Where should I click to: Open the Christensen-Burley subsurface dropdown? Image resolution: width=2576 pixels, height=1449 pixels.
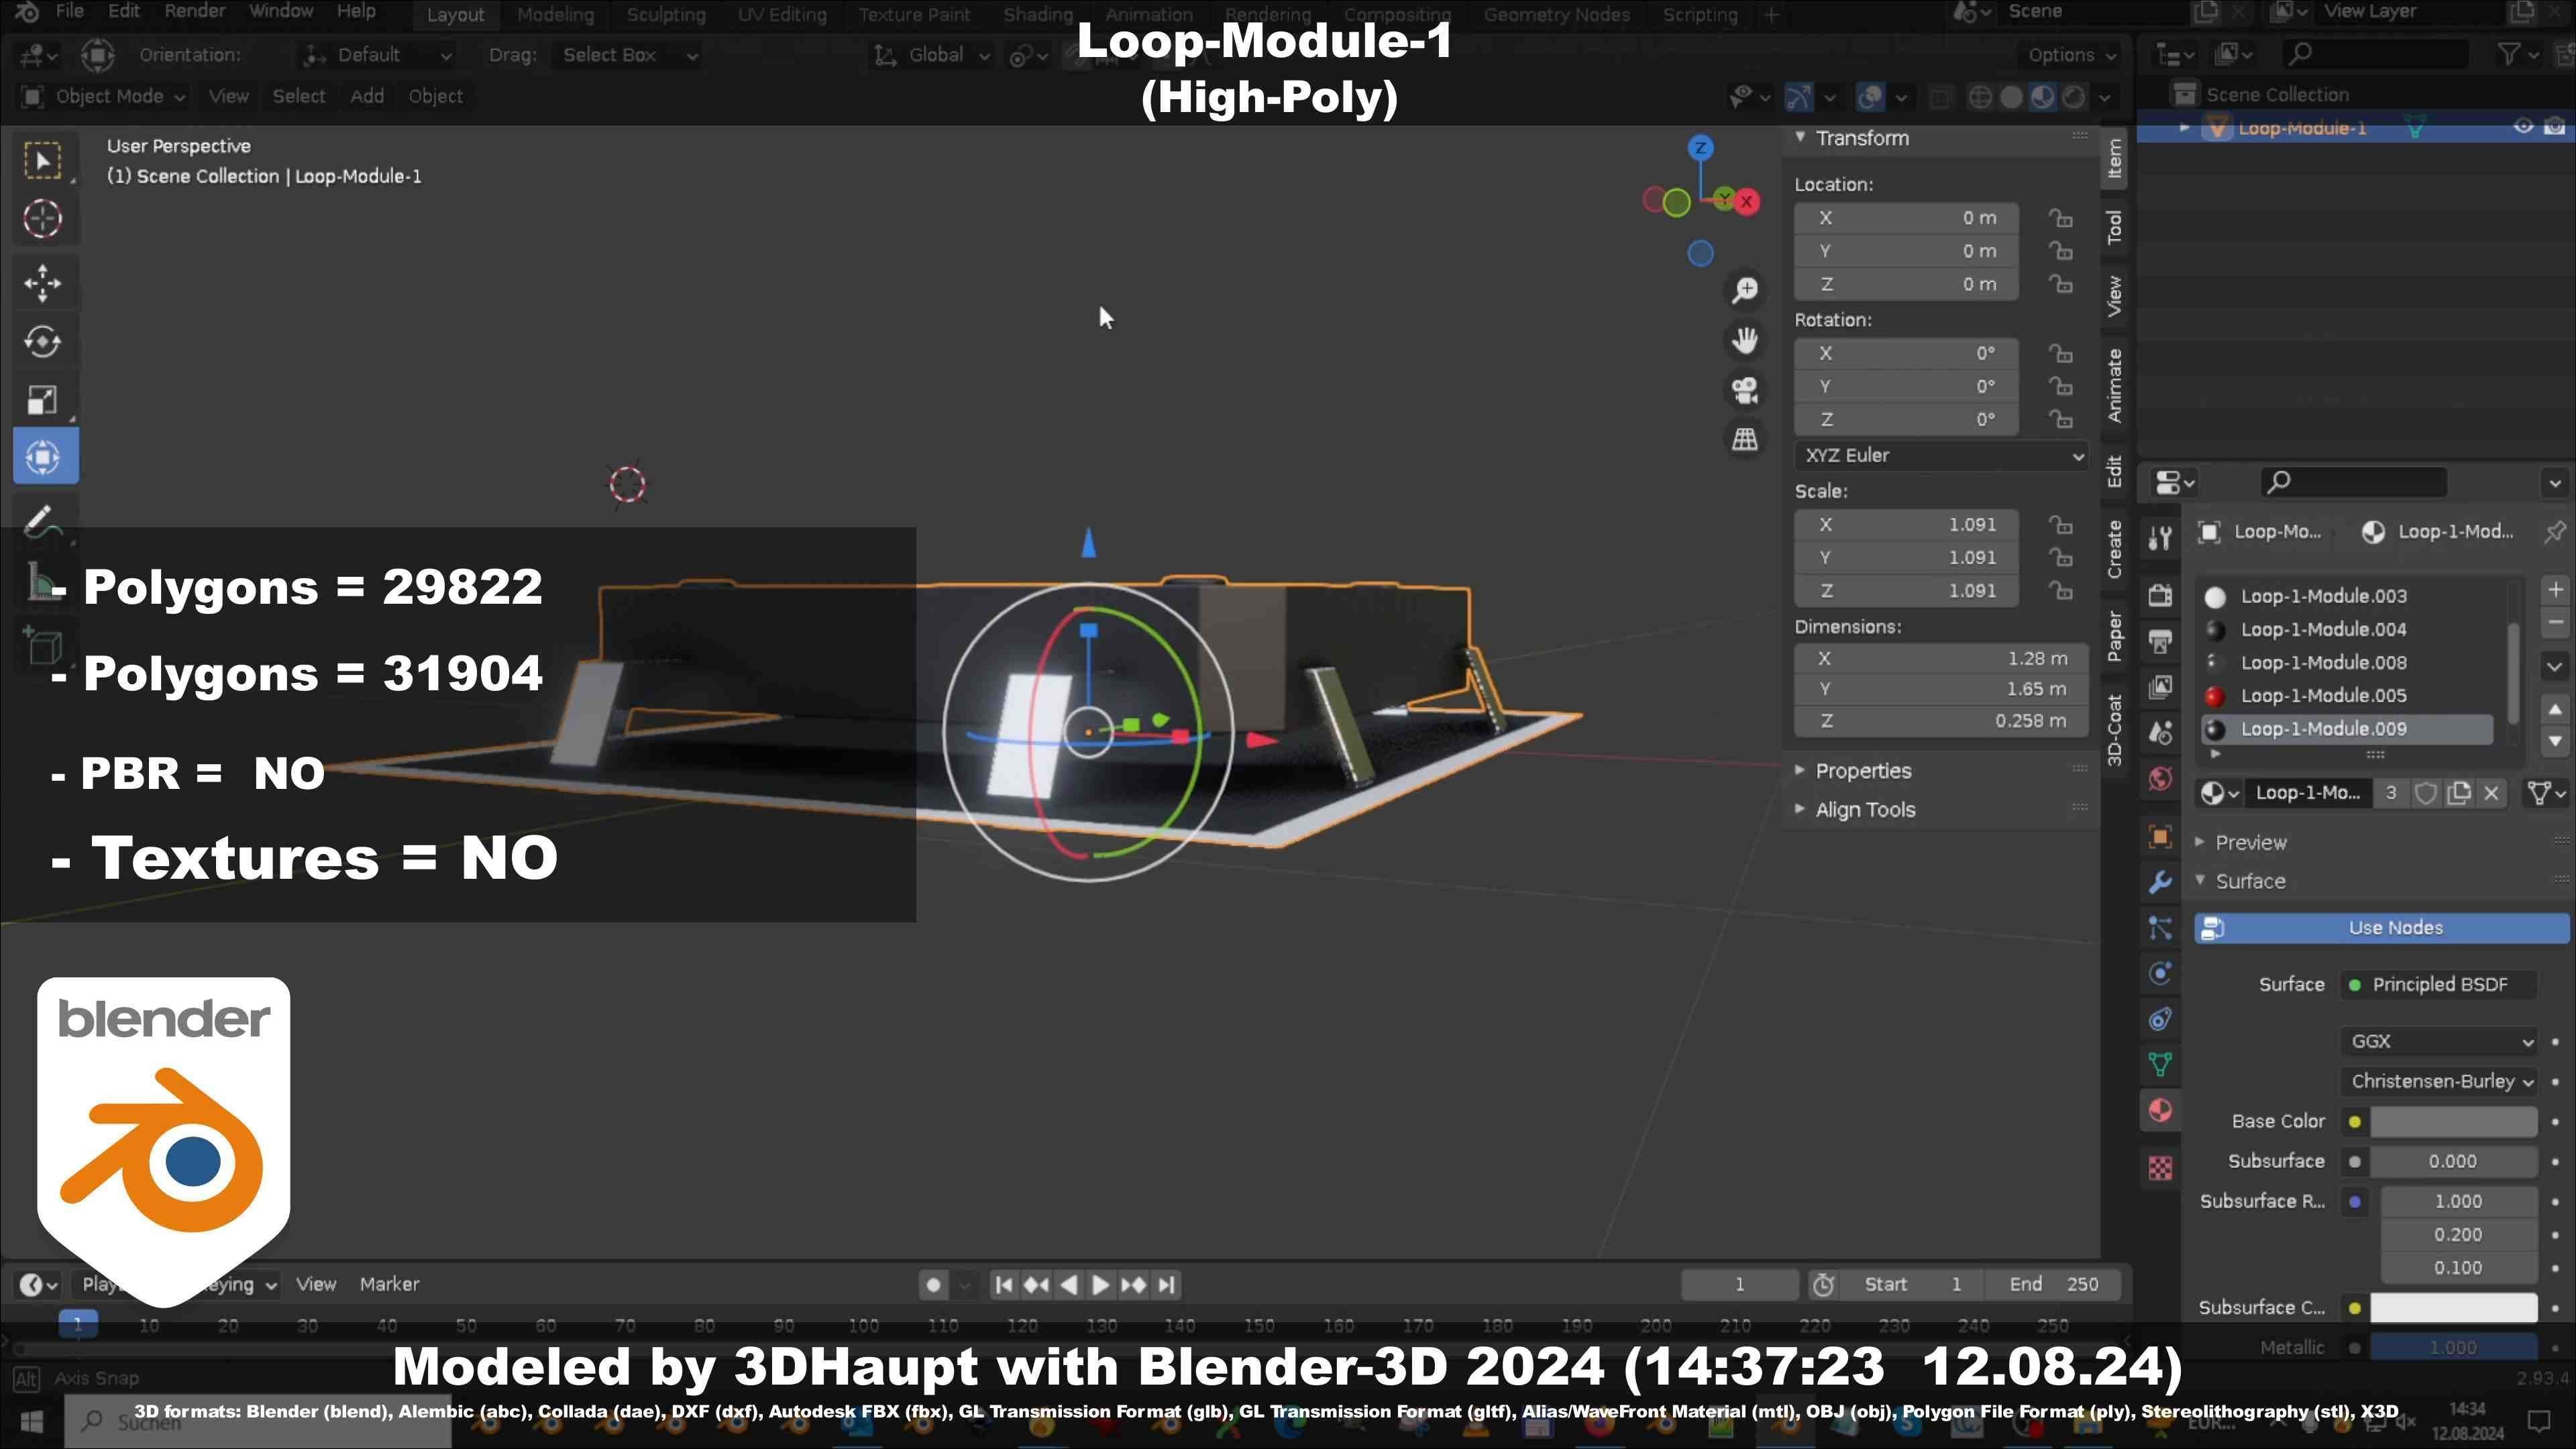pyautogui.click(x=2438, y=1082)
